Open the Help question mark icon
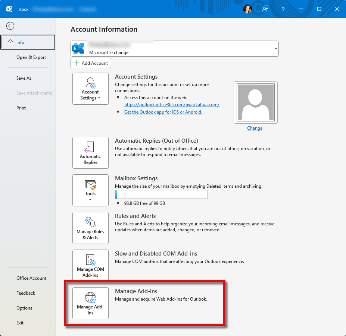The height and width of the screenshot is (336, 346). (x=283, y=9)
